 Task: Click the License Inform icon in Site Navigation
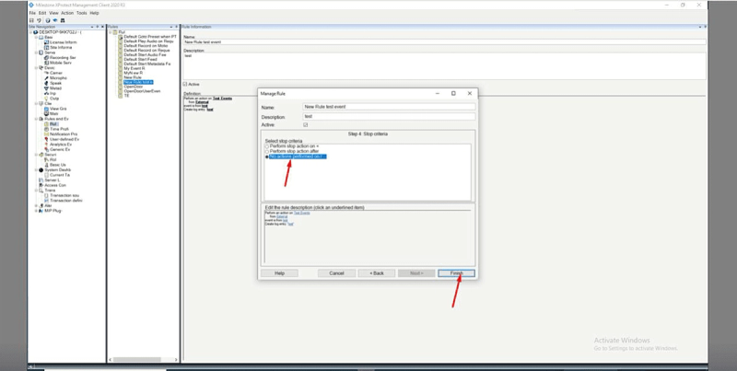pyautogui.click(x=47, y=42)
